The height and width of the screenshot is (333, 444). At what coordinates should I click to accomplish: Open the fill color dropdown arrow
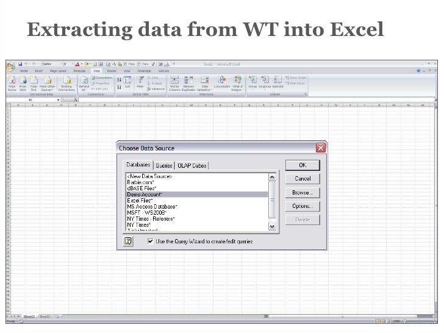90,64
